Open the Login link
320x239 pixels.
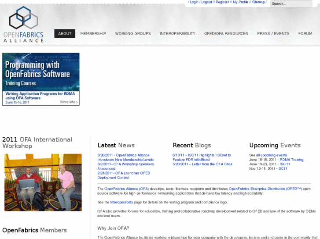(x=194, y=2)
